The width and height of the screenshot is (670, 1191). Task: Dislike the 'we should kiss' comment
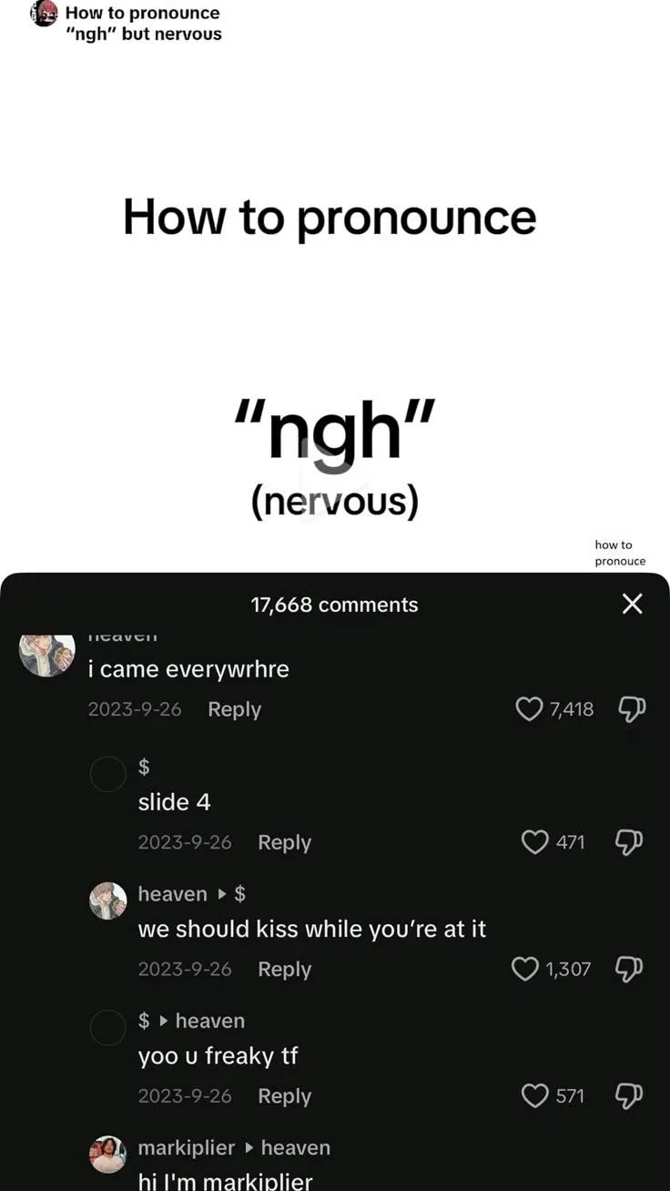tap(629, 969)
